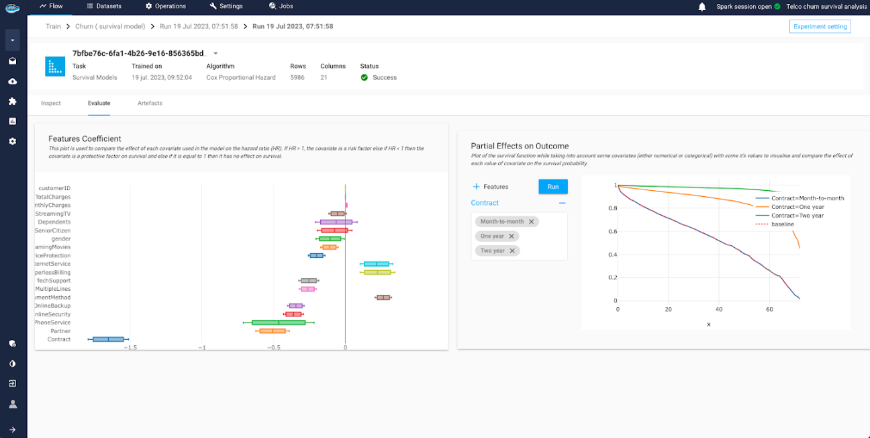Expand the sidebar with bottom arrow
Viewport: 870px width, 438px height.
pyautogui.click(x=13, y=429)
